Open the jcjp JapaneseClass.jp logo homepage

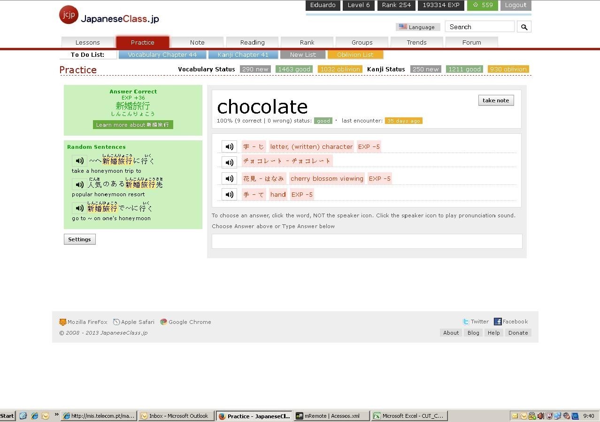pyautogui.click(x=109, y=16)
